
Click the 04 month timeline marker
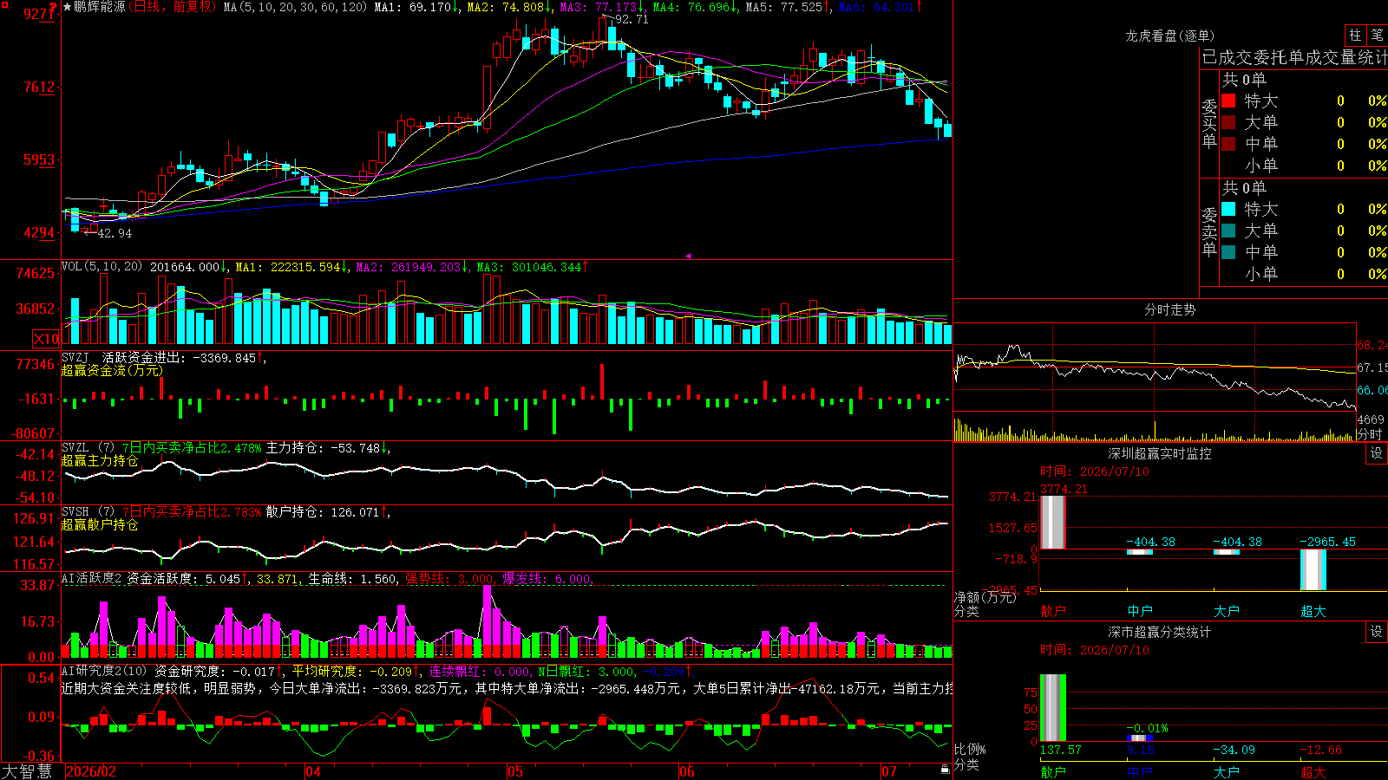tap(313, 771)
